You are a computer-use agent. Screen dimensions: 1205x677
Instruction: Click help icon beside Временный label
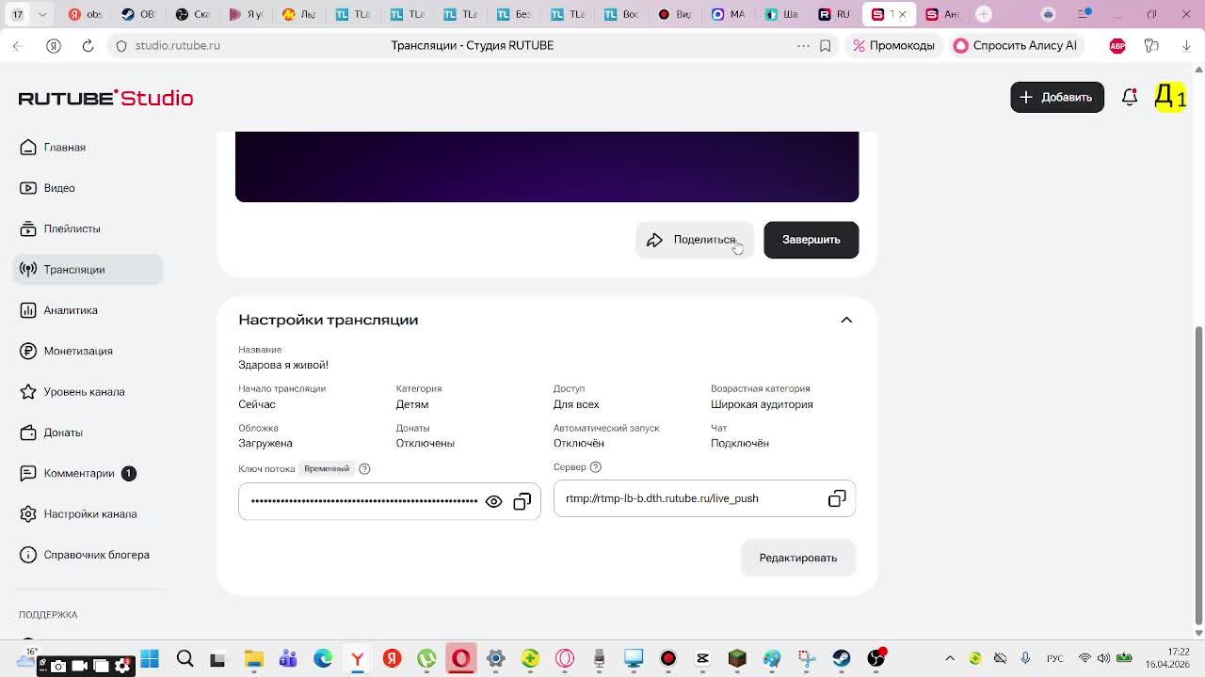point(364,469)
